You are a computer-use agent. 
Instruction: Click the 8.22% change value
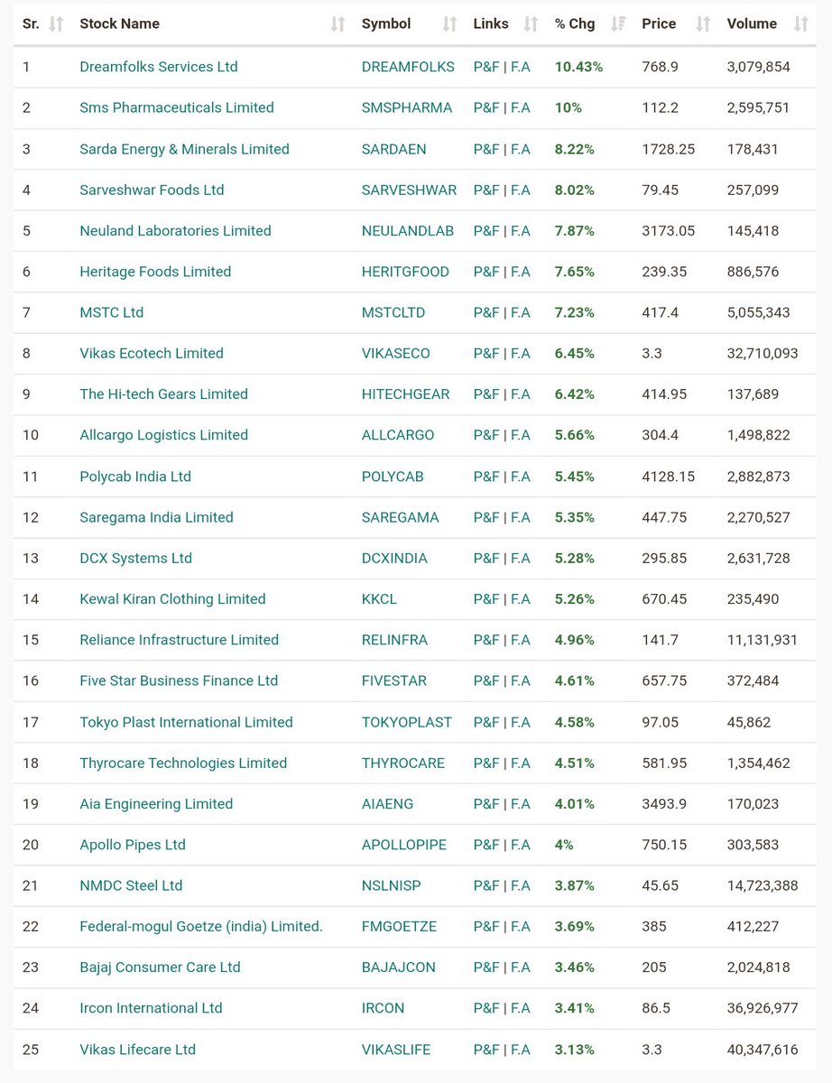[x=575, y=149]
